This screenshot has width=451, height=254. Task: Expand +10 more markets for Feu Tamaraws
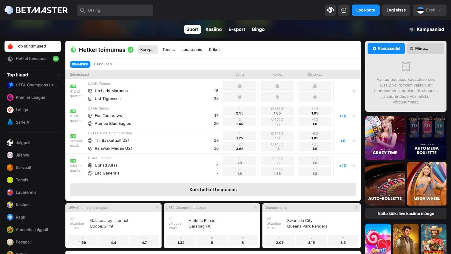[x=343, y=116]
